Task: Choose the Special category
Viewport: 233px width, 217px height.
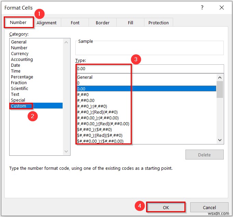Action: pos(37,100)
